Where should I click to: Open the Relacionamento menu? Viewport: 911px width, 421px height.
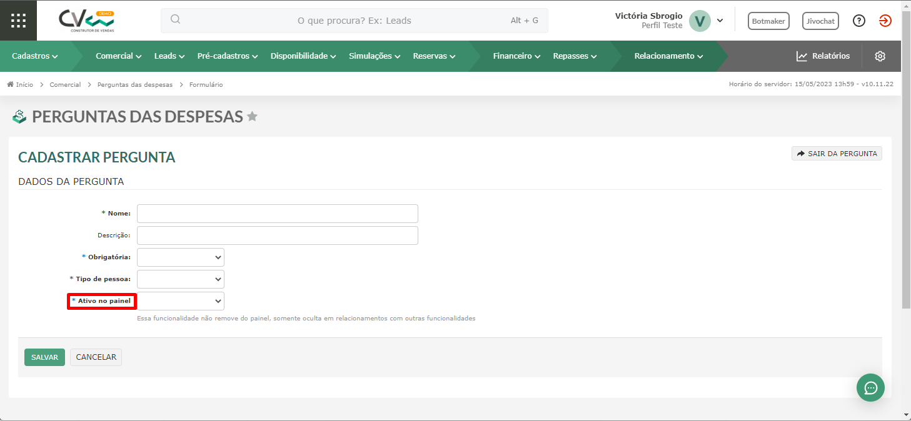[668, 56]
